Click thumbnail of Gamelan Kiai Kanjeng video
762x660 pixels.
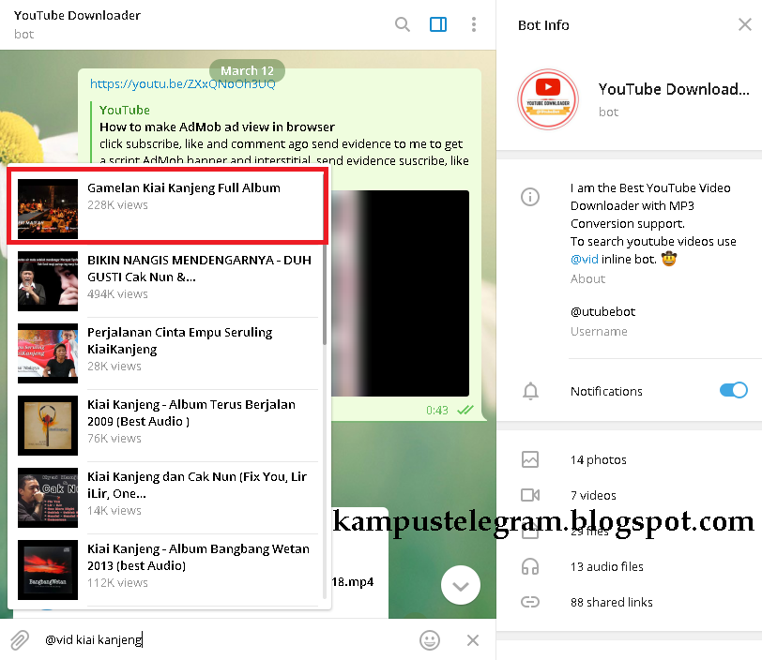[48, 209]
